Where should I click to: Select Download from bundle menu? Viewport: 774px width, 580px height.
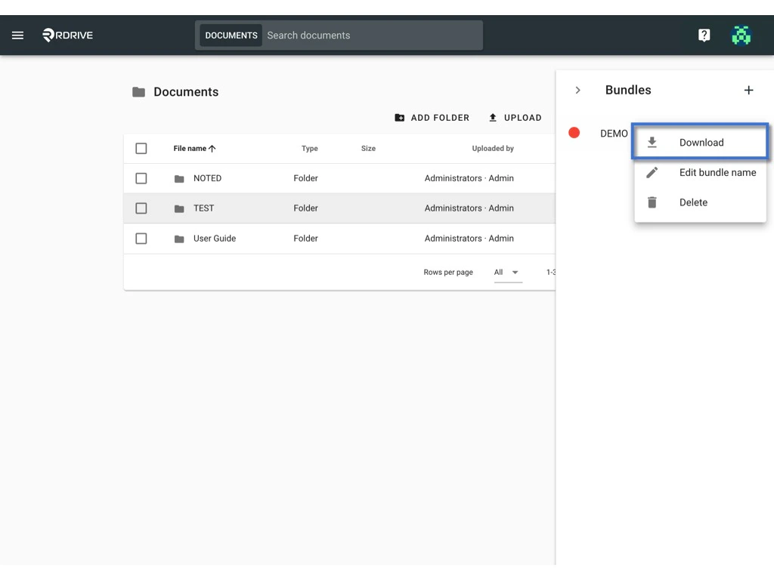coord(700,142)
